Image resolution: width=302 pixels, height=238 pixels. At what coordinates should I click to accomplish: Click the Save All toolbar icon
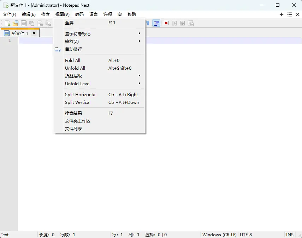point(31,24)
